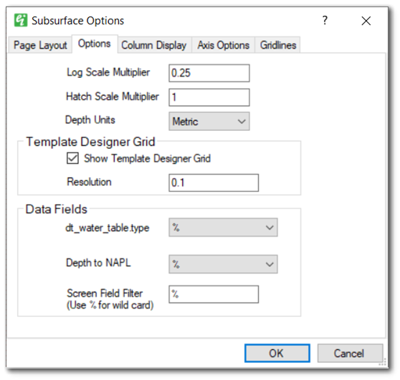Screen dimensions: 400x380
Task: Click the help question mark button
Action: click(325, 20)
